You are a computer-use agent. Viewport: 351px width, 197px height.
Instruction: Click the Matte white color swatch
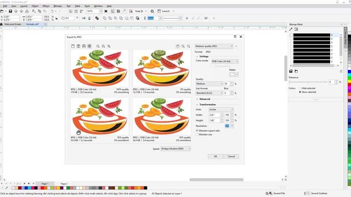point(232,74)
